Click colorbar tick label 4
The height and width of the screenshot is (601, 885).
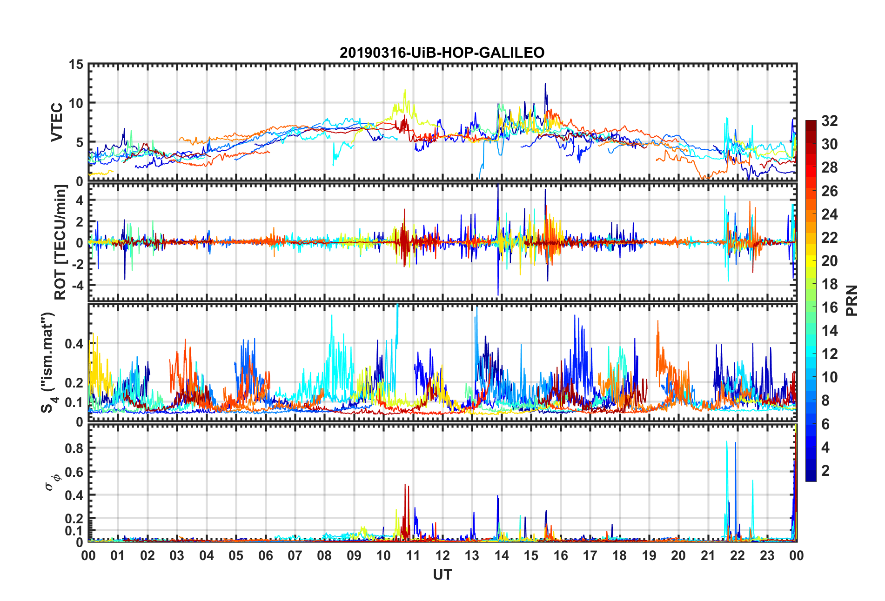coord(825,447)
